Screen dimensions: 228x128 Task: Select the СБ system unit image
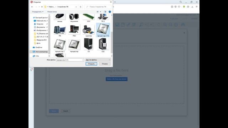(89, 45)
